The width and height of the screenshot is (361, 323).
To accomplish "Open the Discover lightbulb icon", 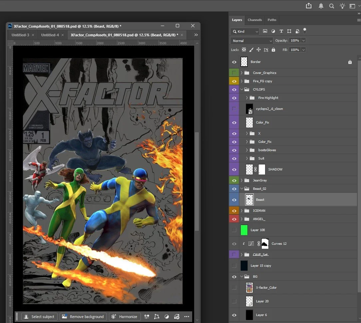I will tap(342, 6).
